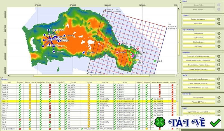Click Suitably Vertical yellow circle for Echo 8 P

[30, 99]
